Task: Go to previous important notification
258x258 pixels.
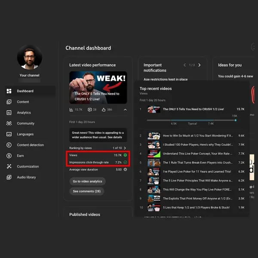Action: (184, 65)
